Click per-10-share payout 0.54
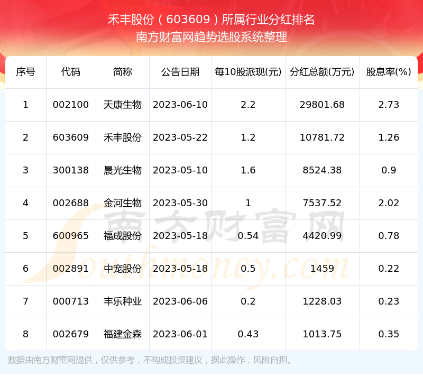Viewport: 423px width, 386px height. point(248,236)
